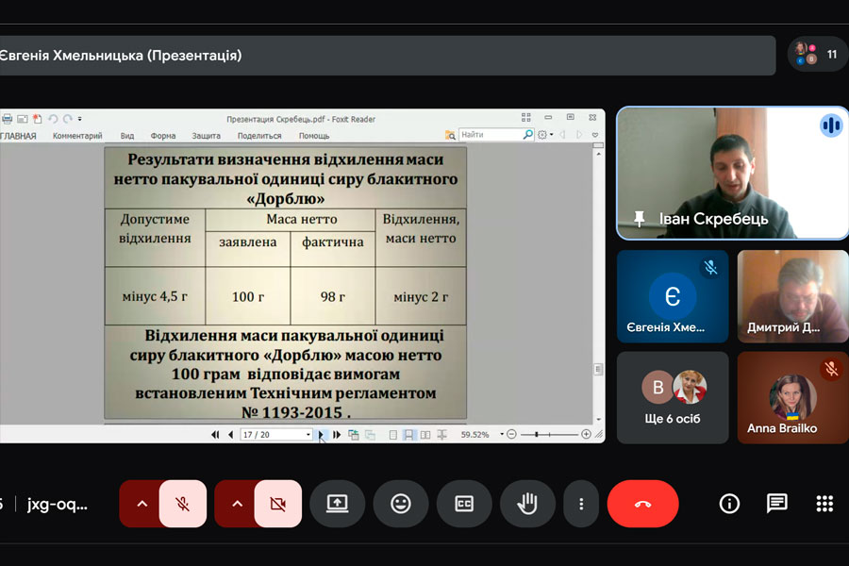Select continuous page view mode
Viewport: 849px width, 566px height.
coord(408,434)
